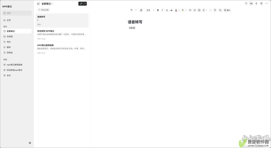
Task: Select the 欢迎来到wps笔记 tag
Action: (17, 70)
